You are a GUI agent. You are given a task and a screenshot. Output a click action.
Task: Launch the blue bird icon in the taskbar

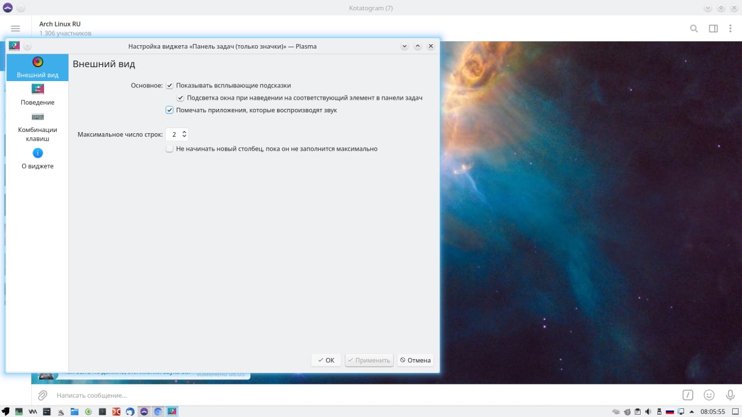coord(130,412)
